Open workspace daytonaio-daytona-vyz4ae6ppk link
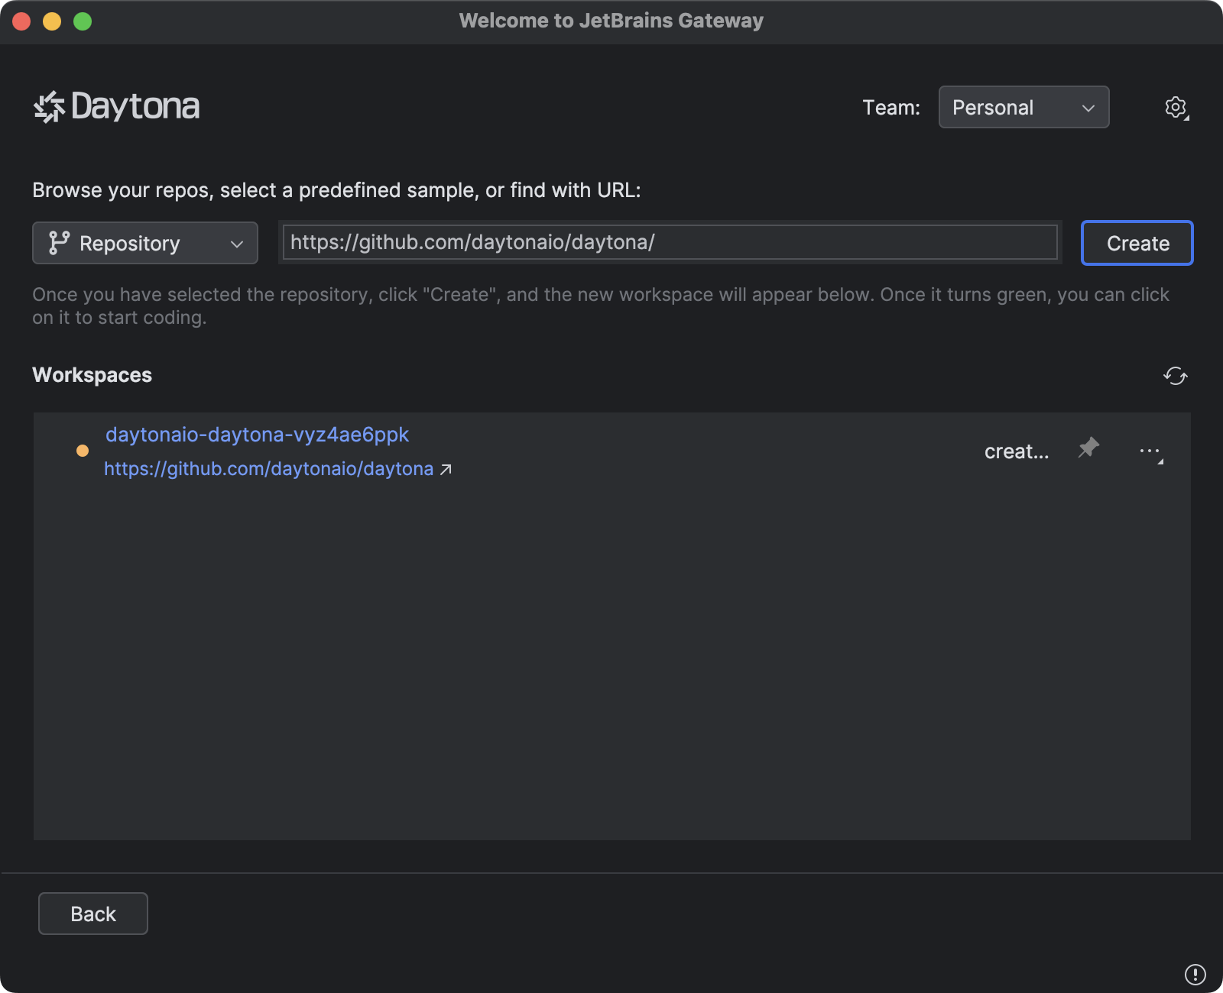This screenshot has width=1223, height=993. coord(257,435)
